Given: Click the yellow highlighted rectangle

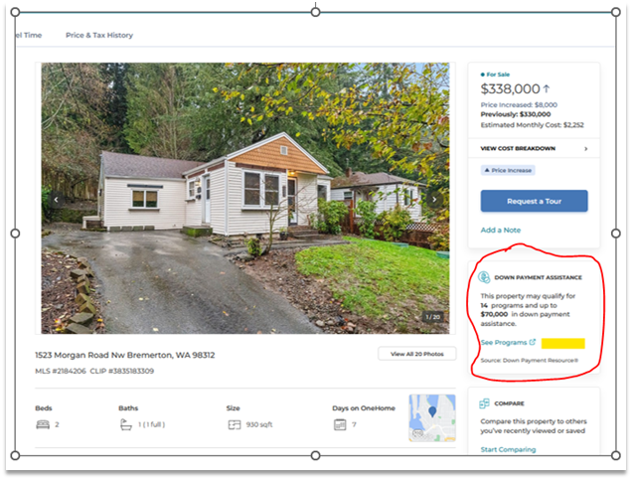Looking at the screenshot, I should click(562, 343).
